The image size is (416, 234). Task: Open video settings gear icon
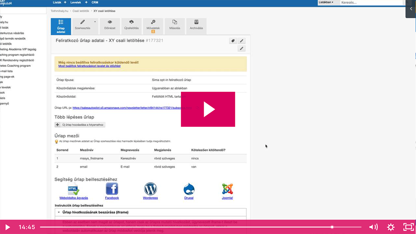coord(391,227)
